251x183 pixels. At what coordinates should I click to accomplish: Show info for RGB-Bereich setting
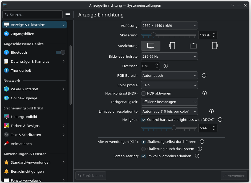pos(204,75)
